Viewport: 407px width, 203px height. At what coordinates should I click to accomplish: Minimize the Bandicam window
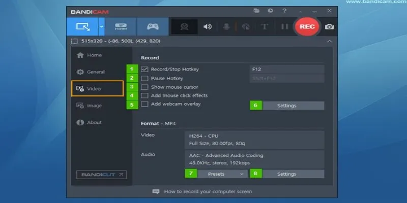(314, 11)
